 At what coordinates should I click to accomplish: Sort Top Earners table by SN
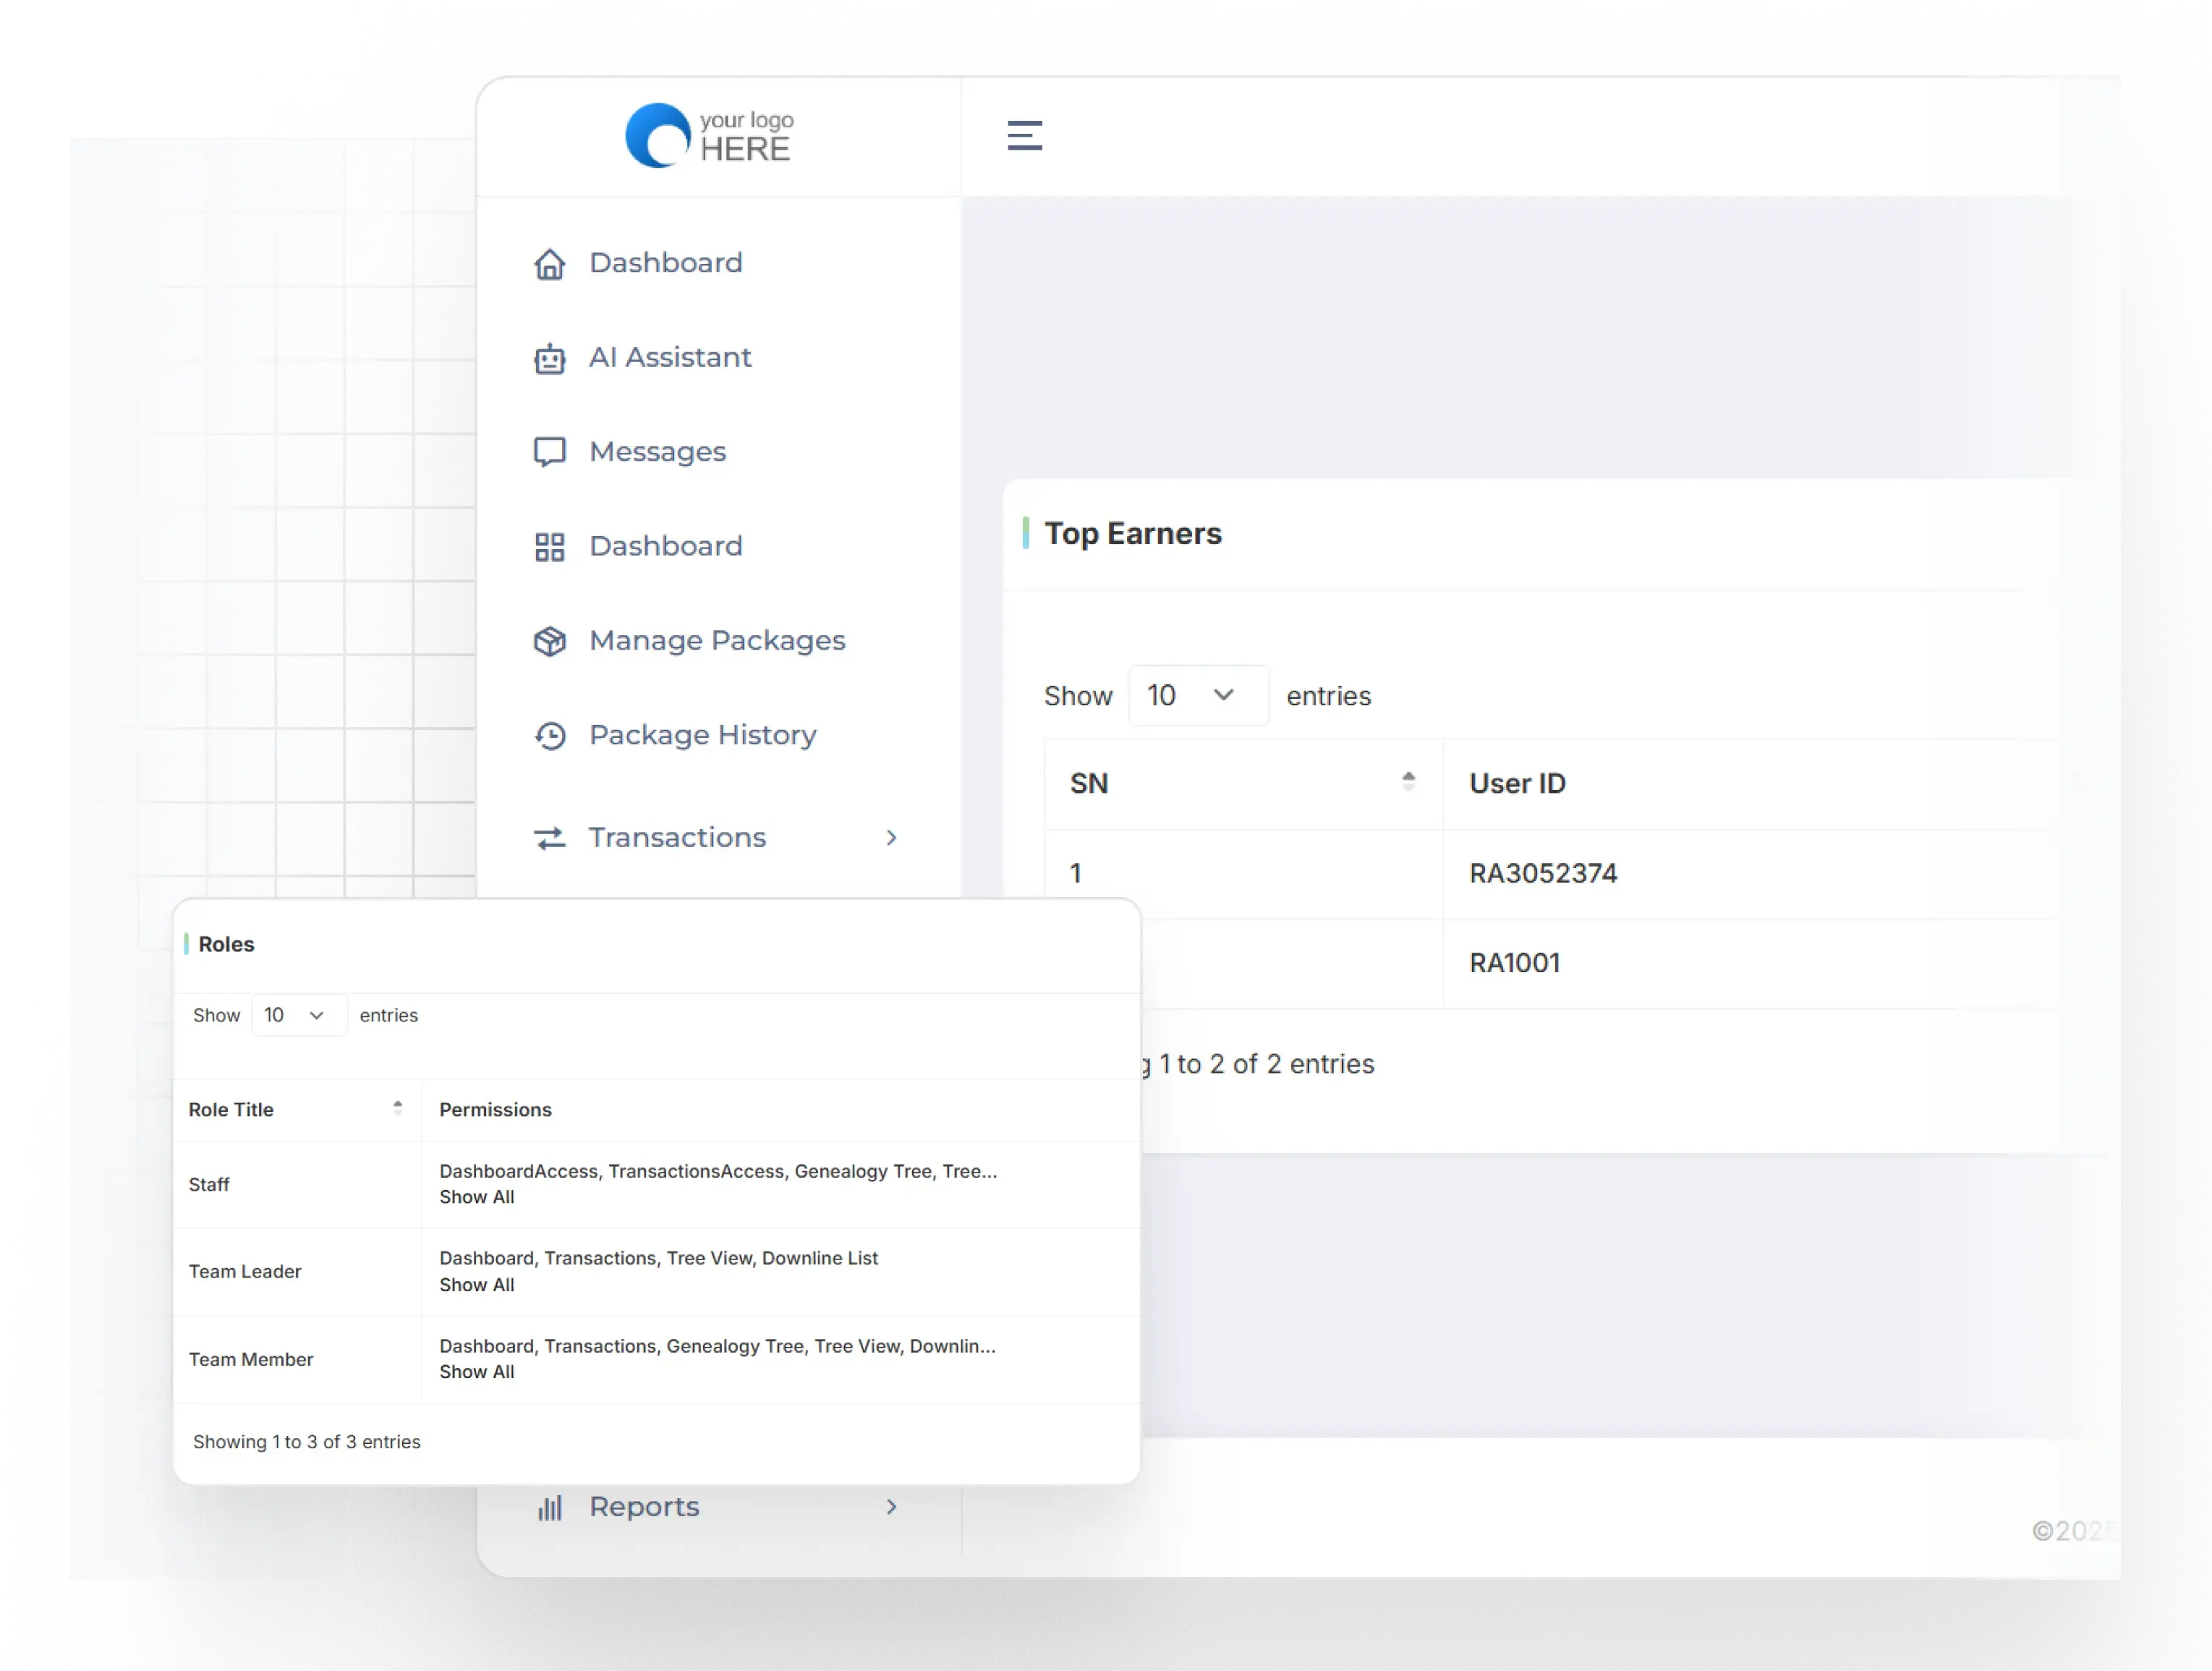[1408, 782]
